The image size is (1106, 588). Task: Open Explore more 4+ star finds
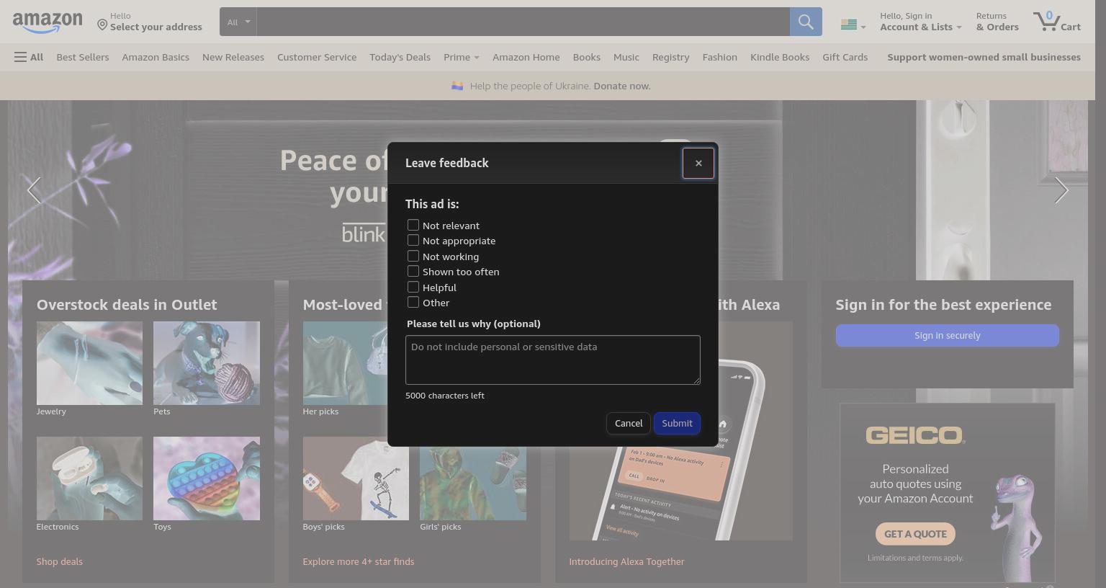click(x=359, y=561)
